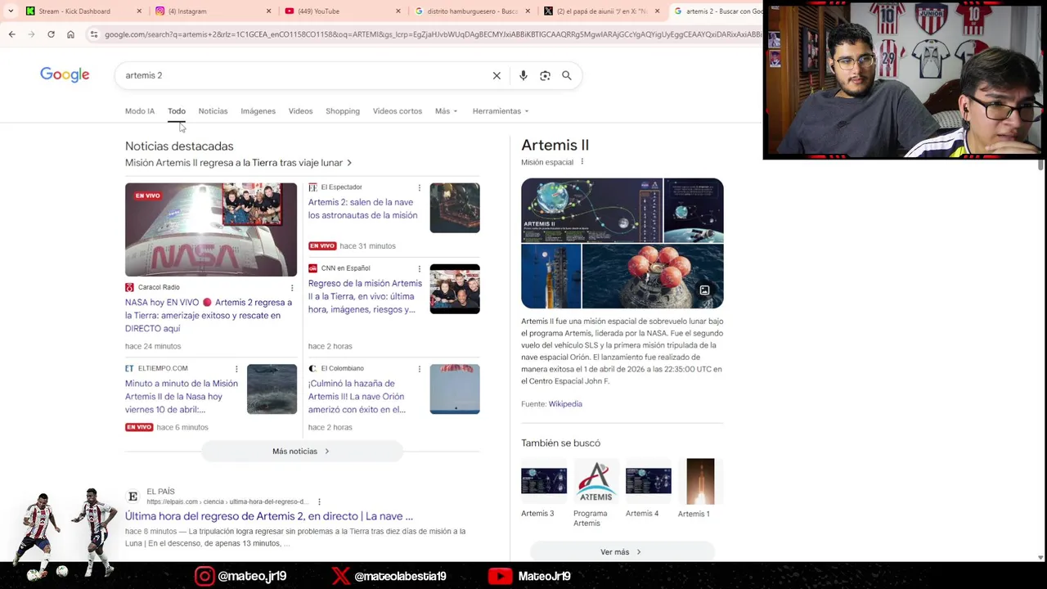The height and width of the screenshot is (589, 1047).
Task: Open the SLS rocket on launchpad image
Action: click(550, 276)
